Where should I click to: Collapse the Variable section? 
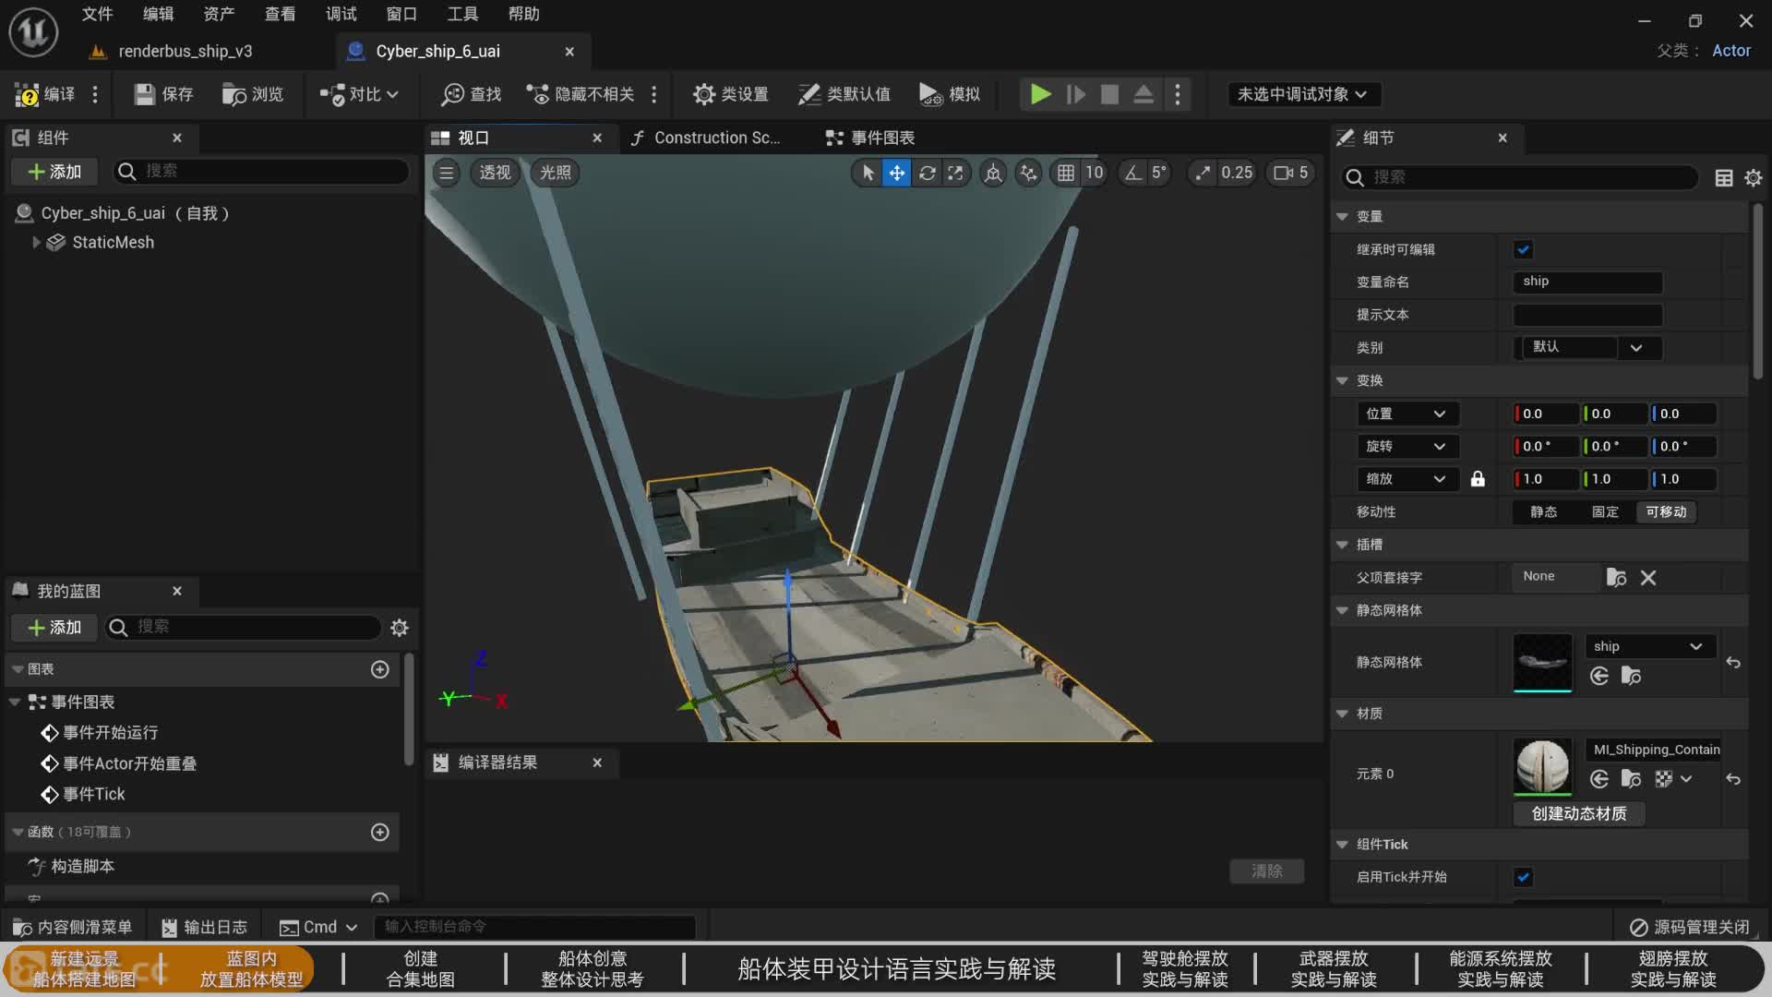click(x=1342, y=216)
